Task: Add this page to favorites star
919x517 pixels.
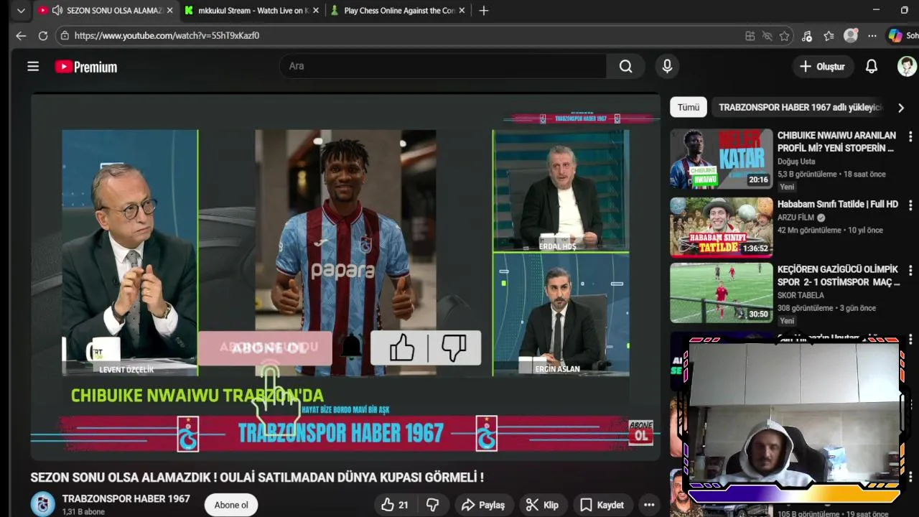Action: tap(785, 36)
